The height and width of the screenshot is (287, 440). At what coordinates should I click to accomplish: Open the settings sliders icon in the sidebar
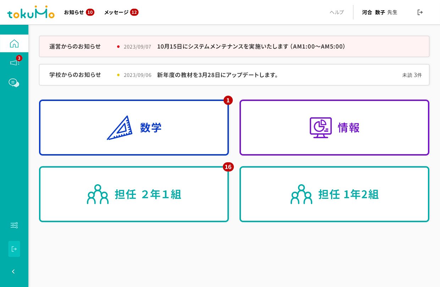pyautogui.click(x=14, y=225)
